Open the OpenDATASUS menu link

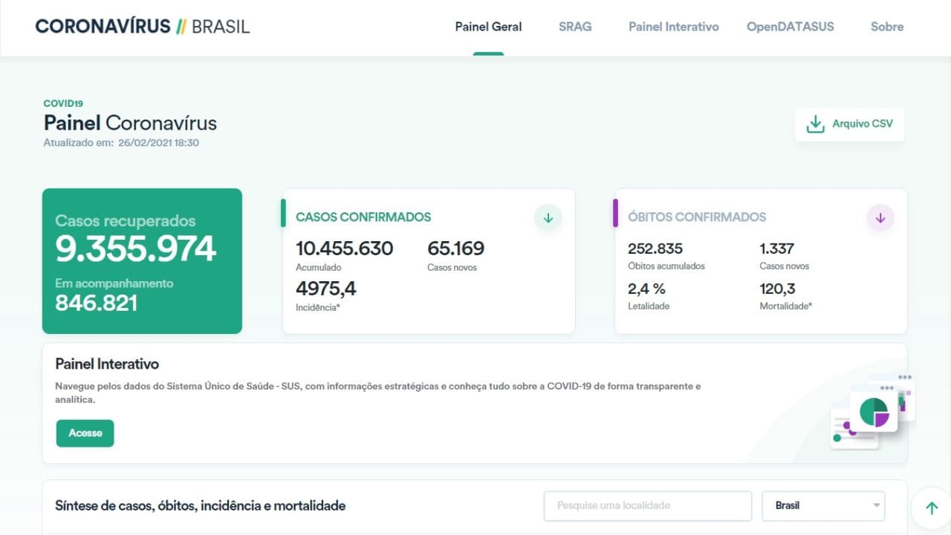click(x=790, y=27)
